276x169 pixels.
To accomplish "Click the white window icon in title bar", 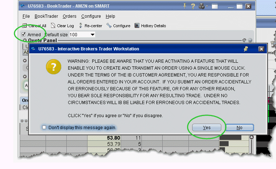I will 215,7.
